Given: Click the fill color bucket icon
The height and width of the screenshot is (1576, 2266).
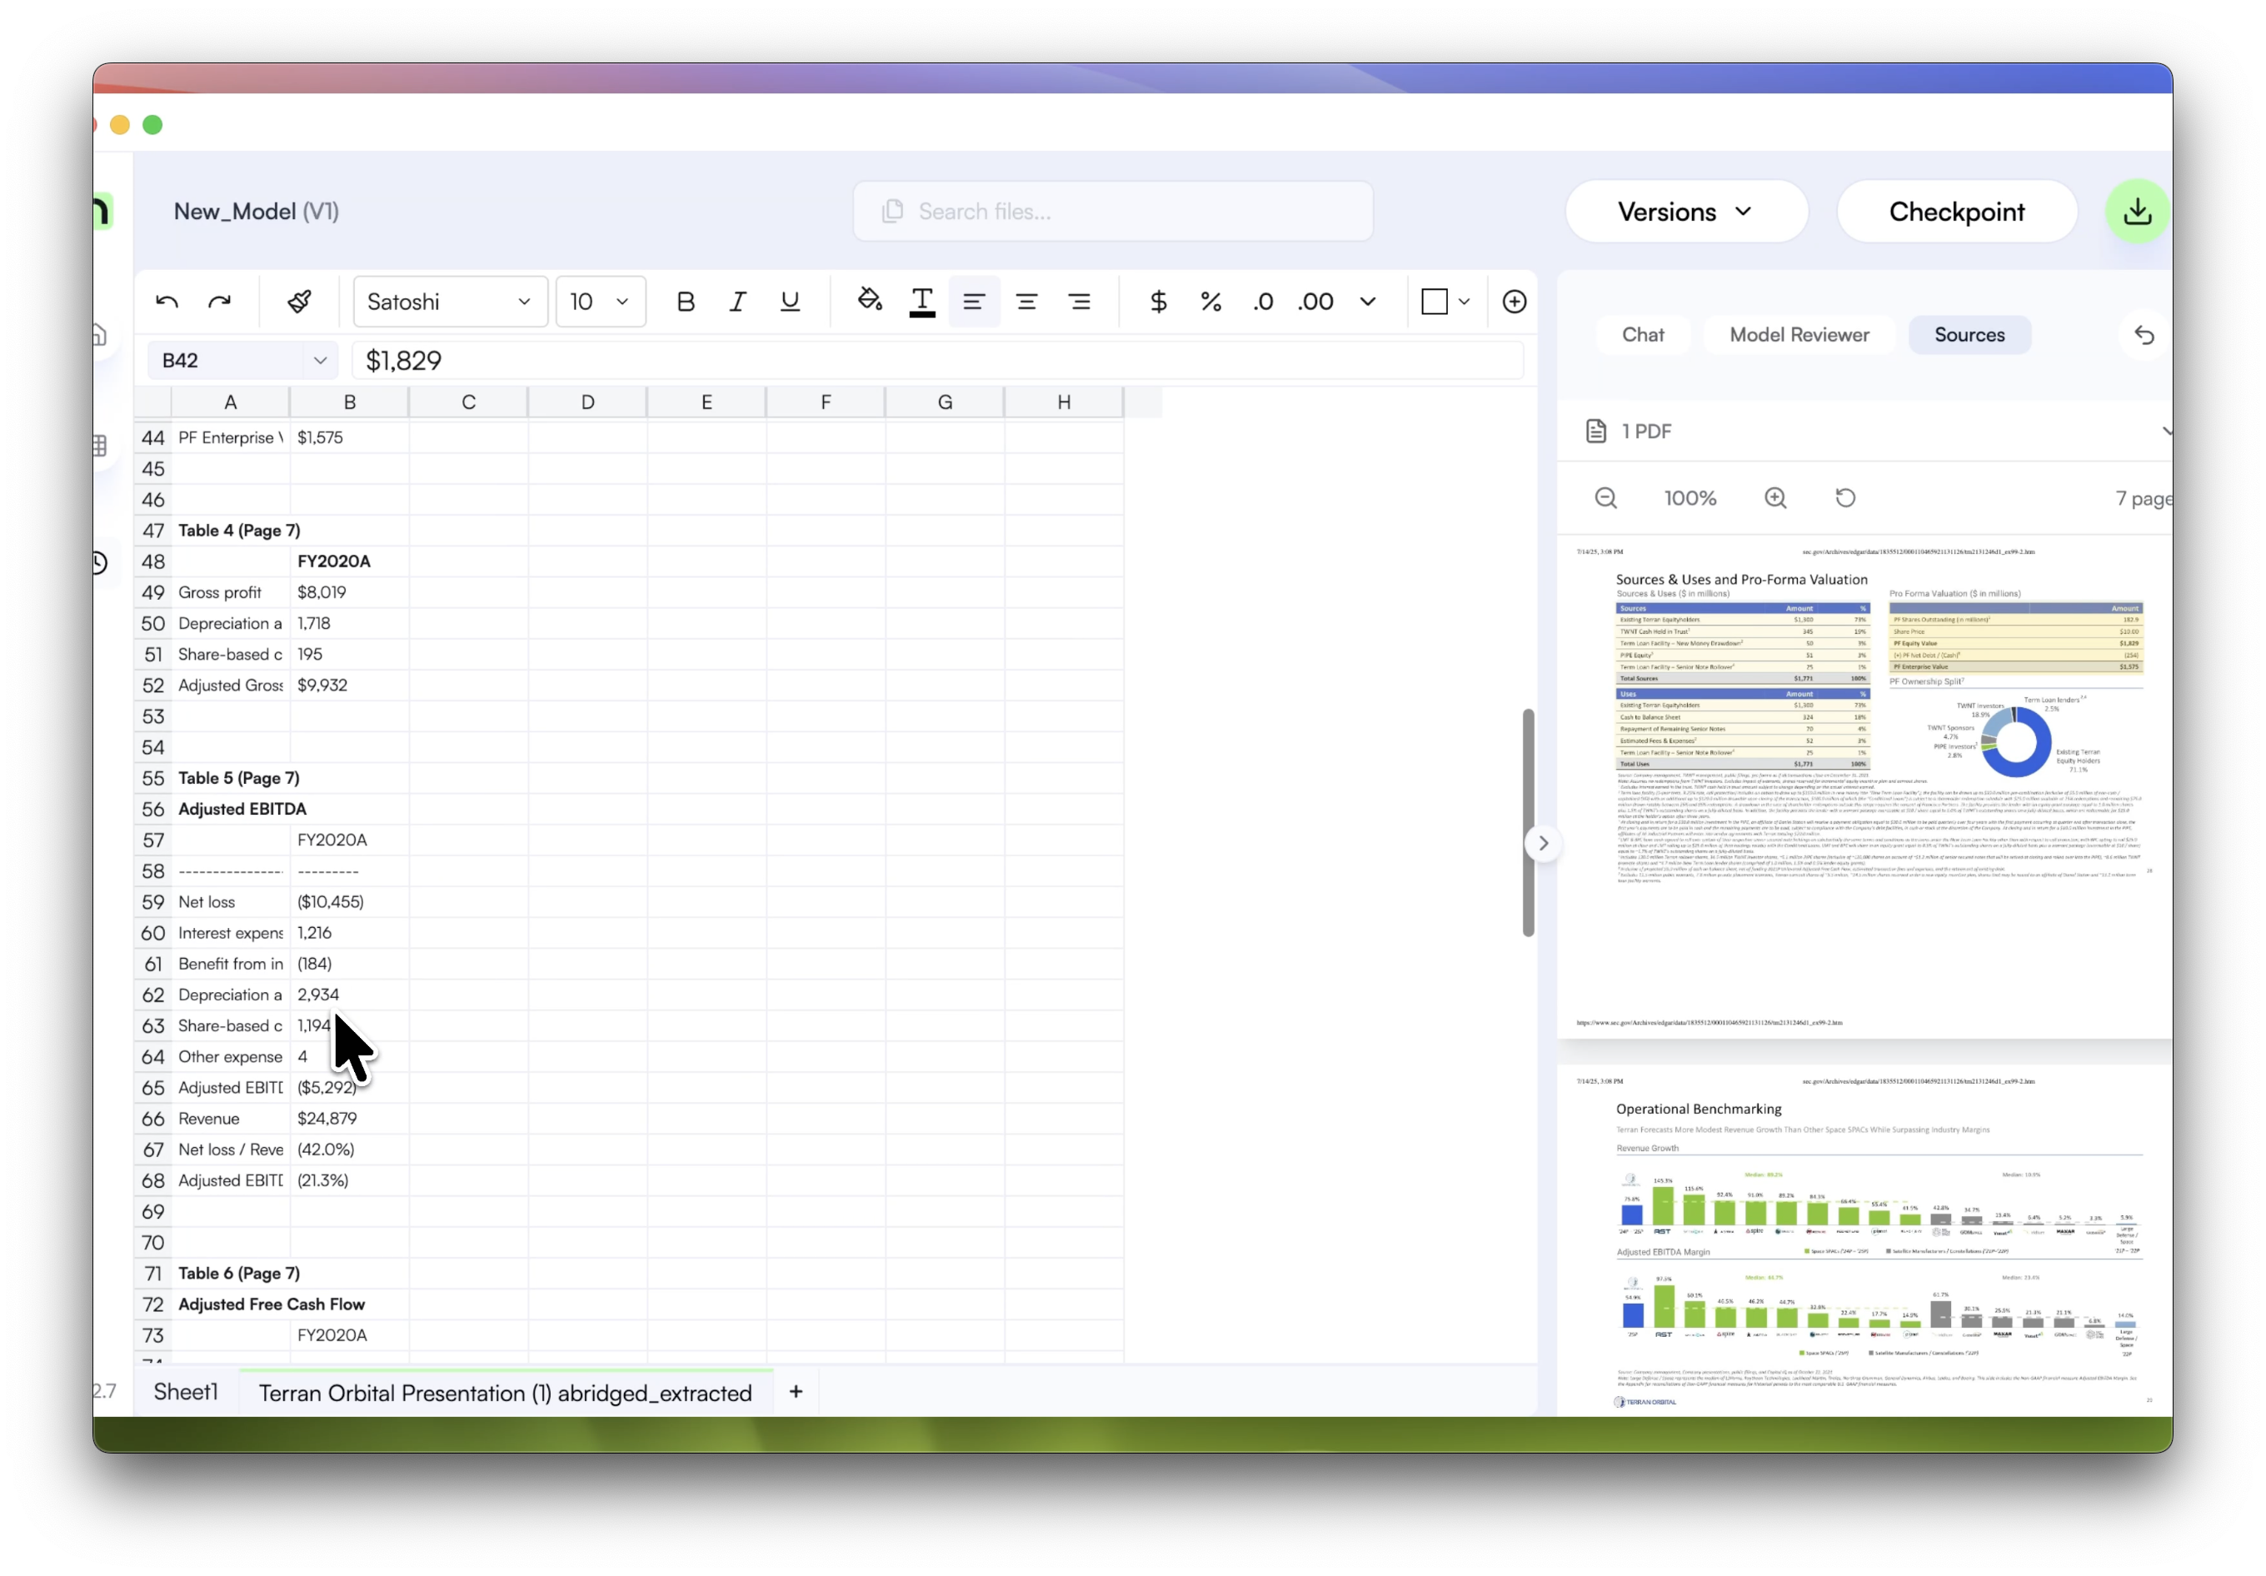Looking at the screenshot, I should tap(870, 300).
